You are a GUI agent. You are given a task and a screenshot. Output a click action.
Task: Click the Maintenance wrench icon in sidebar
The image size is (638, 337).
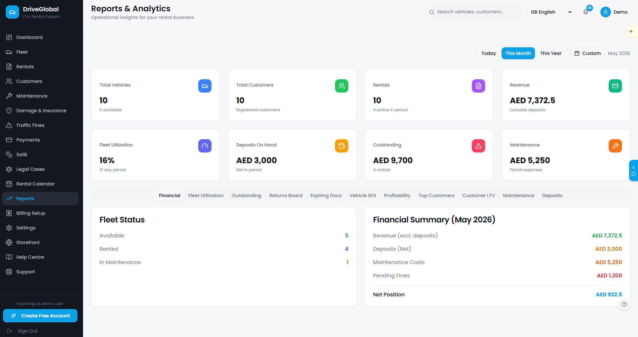tap(9, 96)
